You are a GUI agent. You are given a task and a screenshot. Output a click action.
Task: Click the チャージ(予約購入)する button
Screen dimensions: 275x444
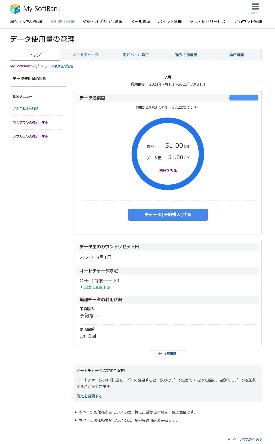point(168,215)
